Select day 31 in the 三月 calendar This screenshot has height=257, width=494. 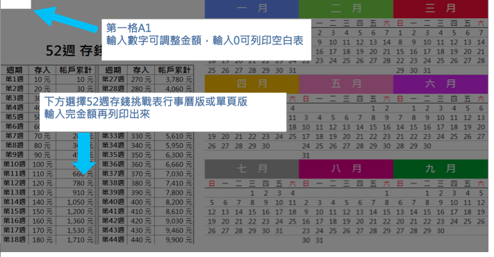pyautogui.click(x=427, y=71)
